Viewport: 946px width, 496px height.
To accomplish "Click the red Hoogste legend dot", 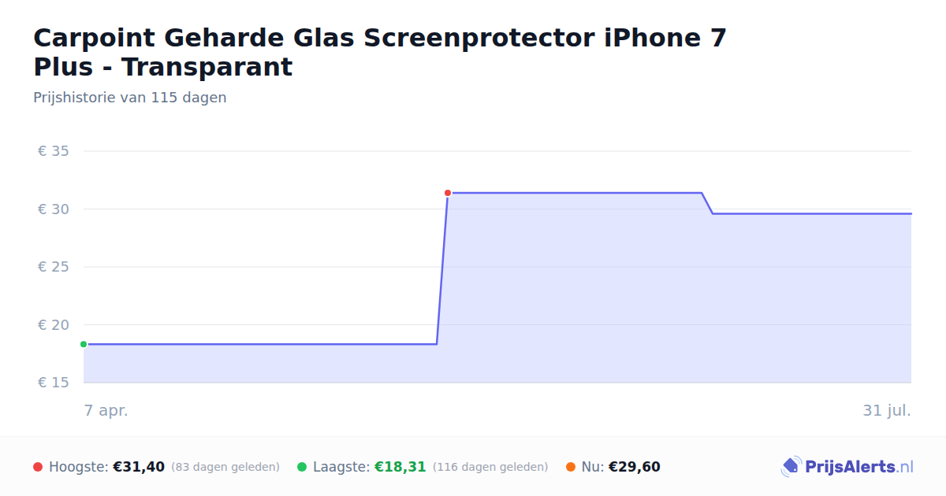I will click(38, 467).
